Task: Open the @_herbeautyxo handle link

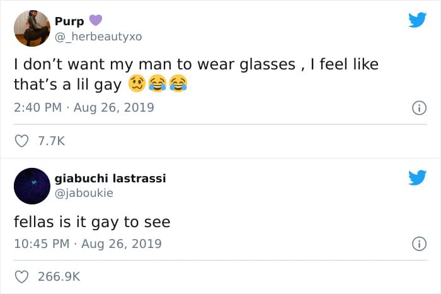Action: click(98, 37)
